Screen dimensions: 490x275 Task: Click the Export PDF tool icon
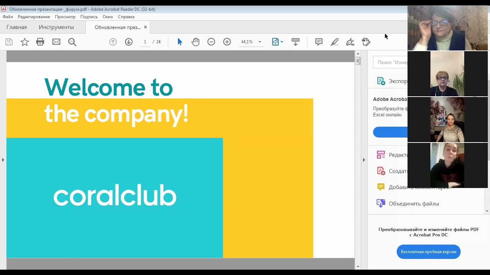[381, 81]
